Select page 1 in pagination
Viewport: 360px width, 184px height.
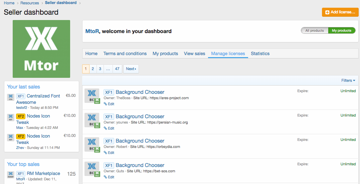point(85,69)
